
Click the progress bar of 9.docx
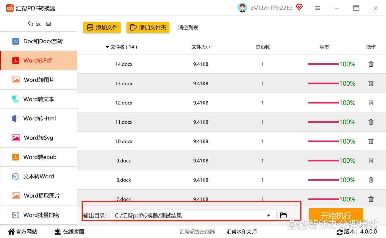coord(323,160)
